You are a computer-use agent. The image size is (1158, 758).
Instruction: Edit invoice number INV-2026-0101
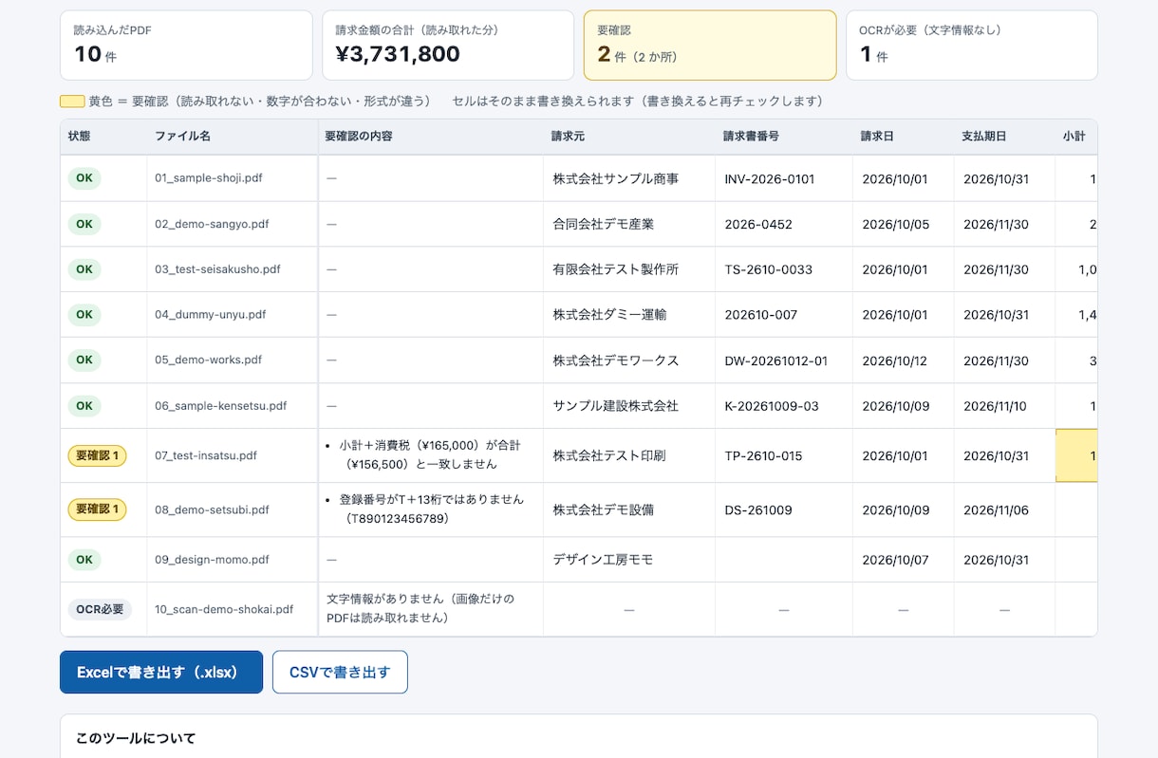coord(784,178)
